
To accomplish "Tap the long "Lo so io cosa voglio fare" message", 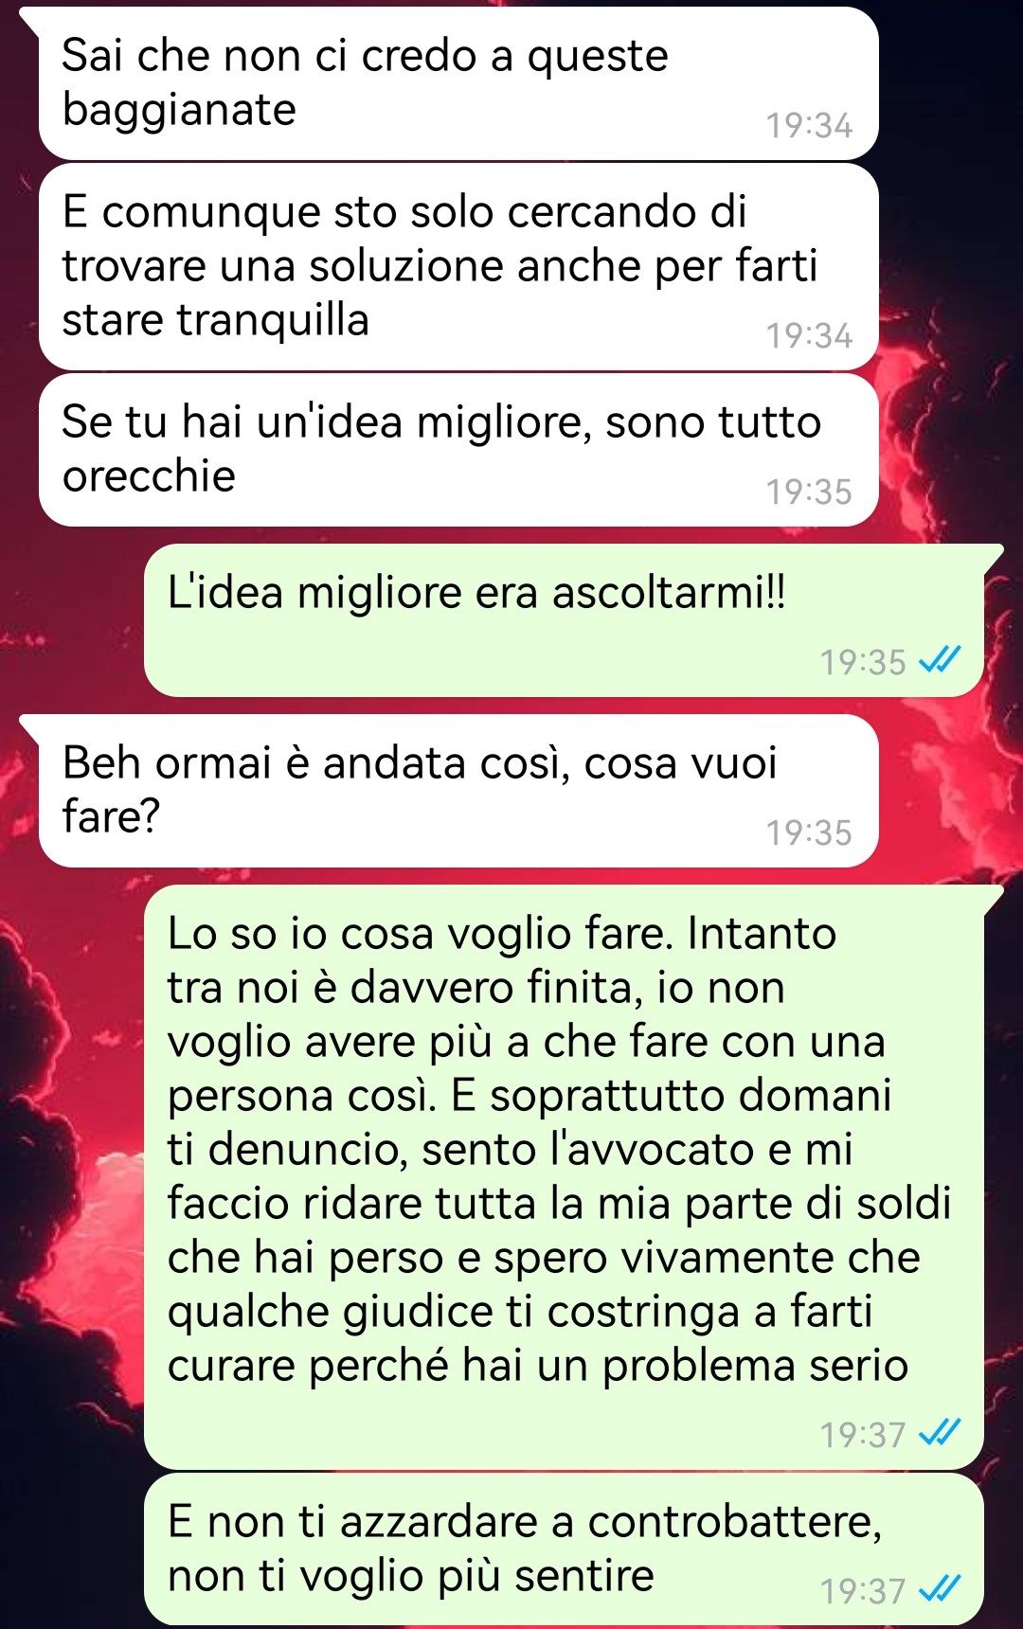I will point(564,1177).
